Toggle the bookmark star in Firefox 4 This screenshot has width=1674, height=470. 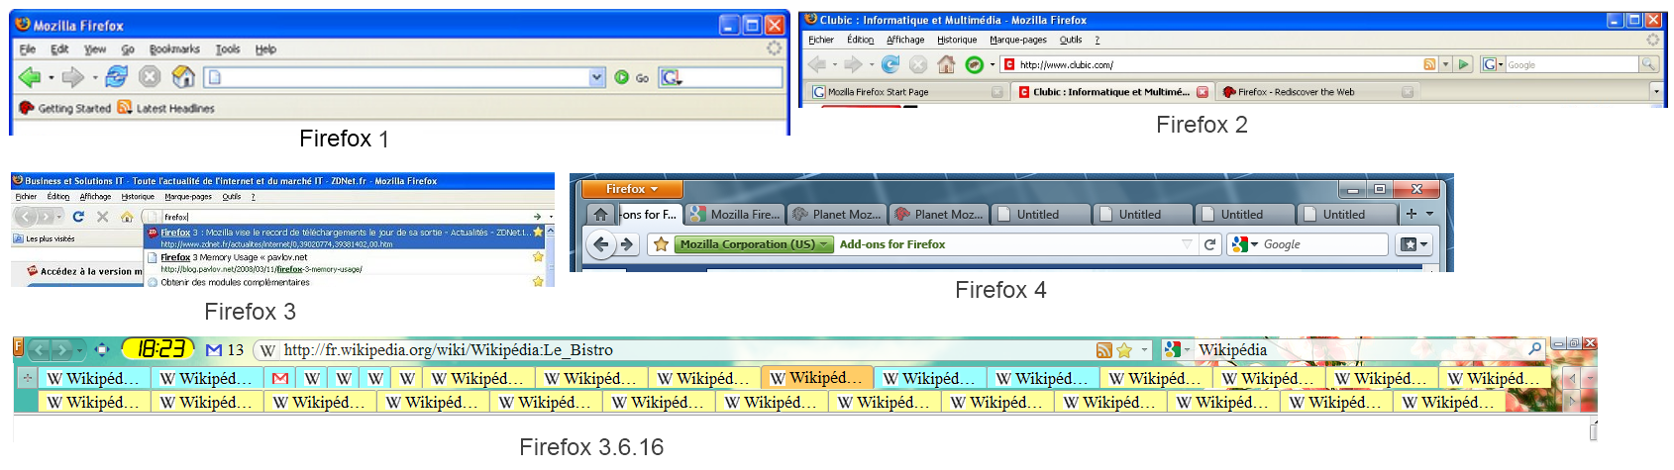(662, 243)
